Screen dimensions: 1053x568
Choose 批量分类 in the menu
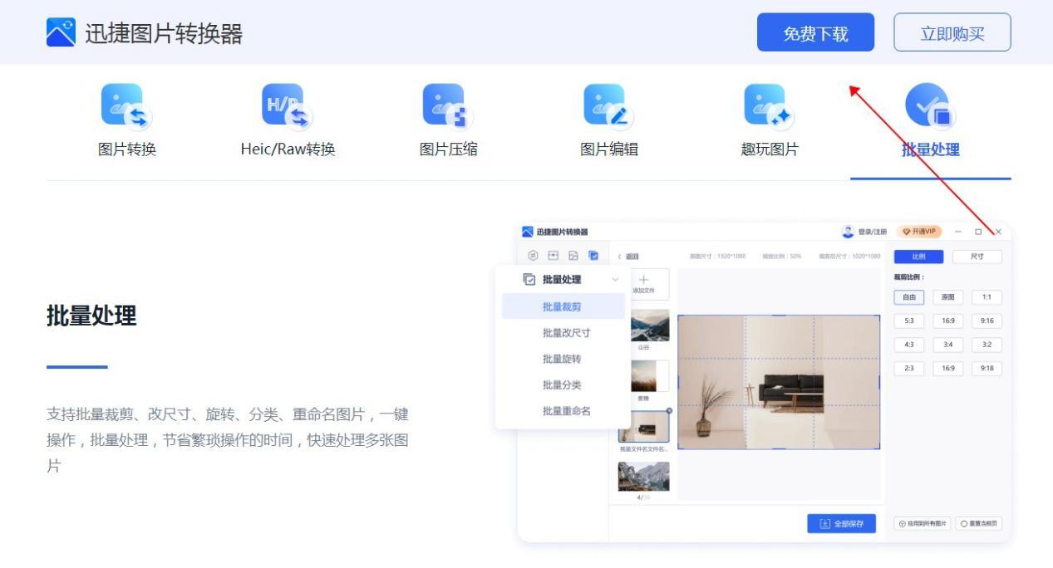click(x=563, y=384)
